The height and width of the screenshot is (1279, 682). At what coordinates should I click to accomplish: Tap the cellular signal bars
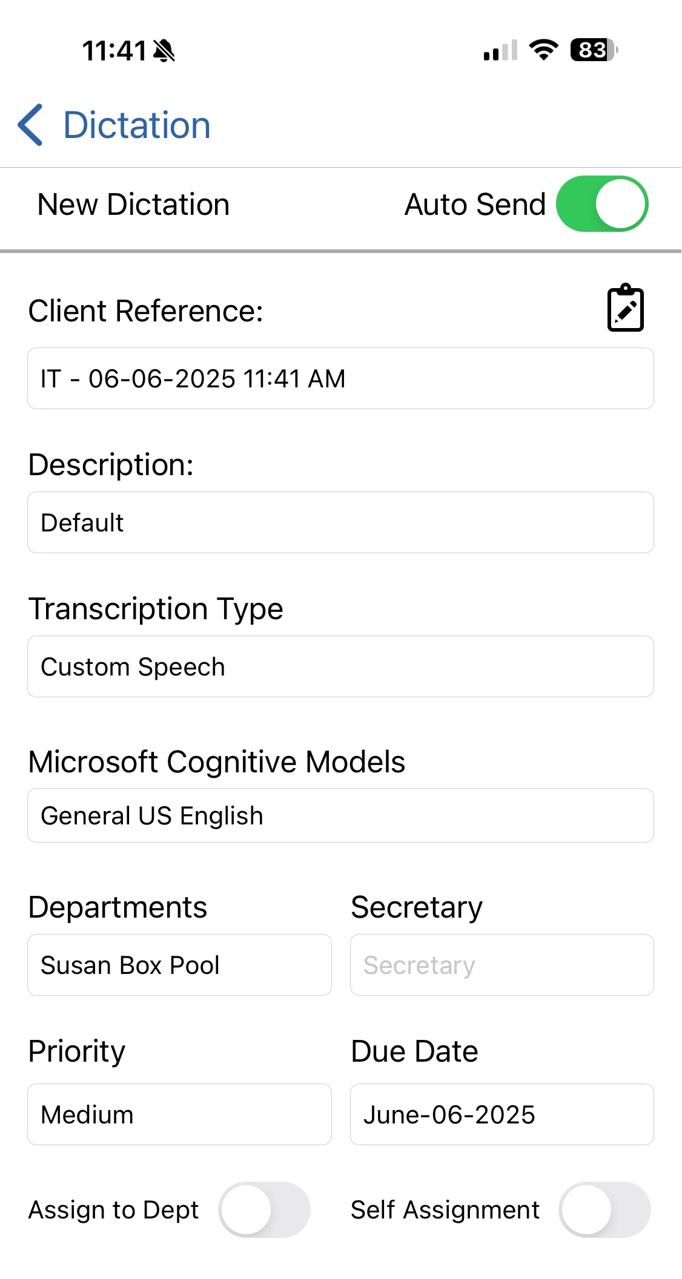(500, 51)
